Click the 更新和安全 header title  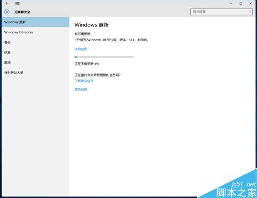[22, 12]
